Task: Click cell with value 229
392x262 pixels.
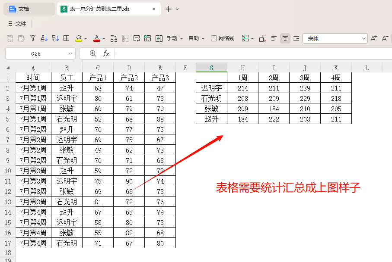Action: coord(305,99)
